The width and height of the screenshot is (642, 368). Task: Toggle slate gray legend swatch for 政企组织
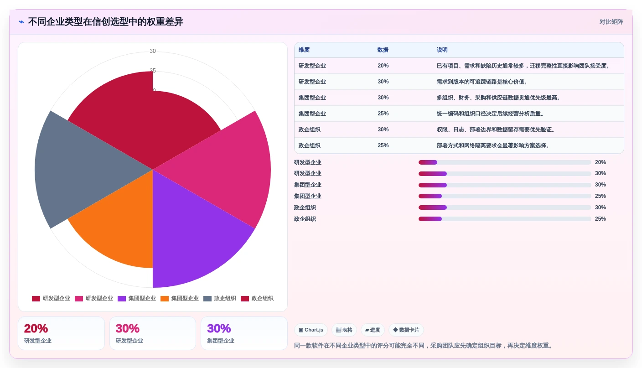tap(207, 299)
